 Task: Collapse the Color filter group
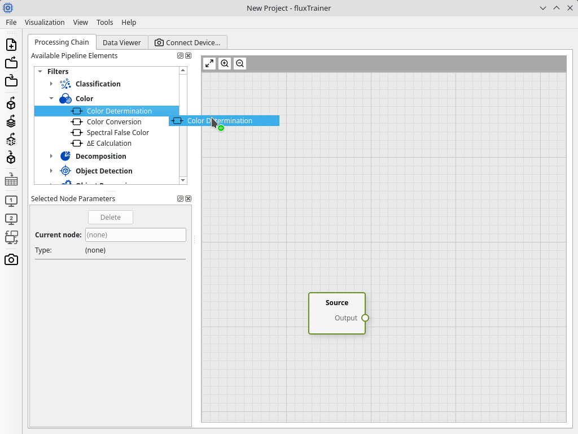51,98
